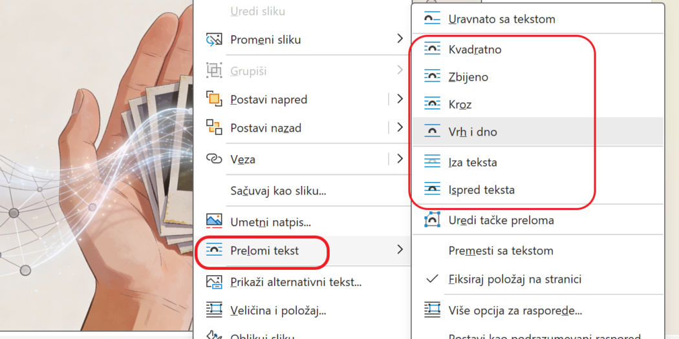Image resolution: width=679 pixels, height=339 pixels.
Task: Click the Kvadratno wrap icon
Action: click(x=431, y=50)
